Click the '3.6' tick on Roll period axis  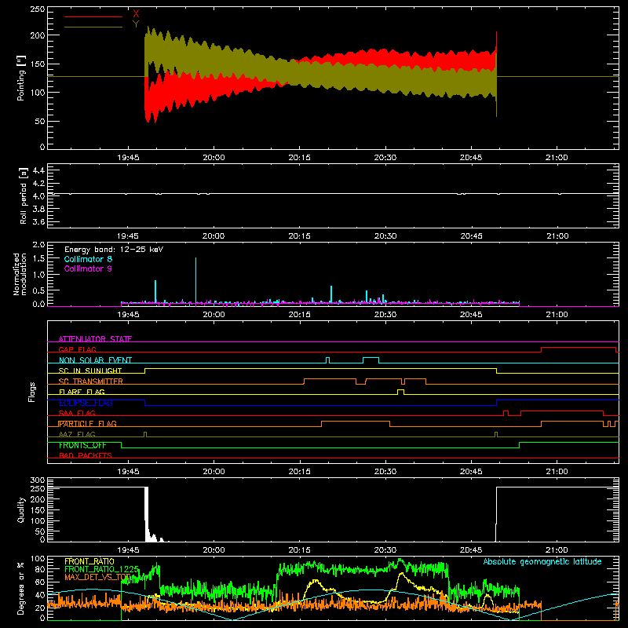click(x=38, y=221)
